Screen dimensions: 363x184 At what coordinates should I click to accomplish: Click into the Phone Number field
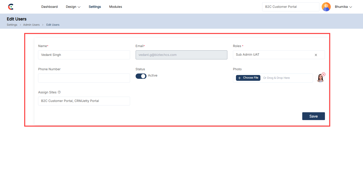[x=84, y=78]
